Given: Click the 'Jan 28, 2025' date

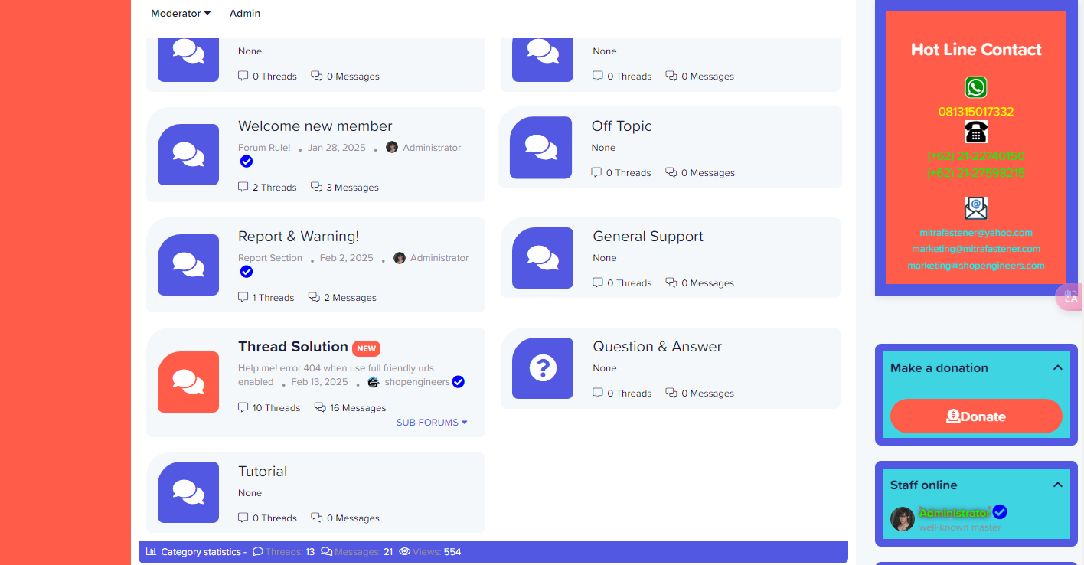Looking at the screenshot, I should coord(337,148).
